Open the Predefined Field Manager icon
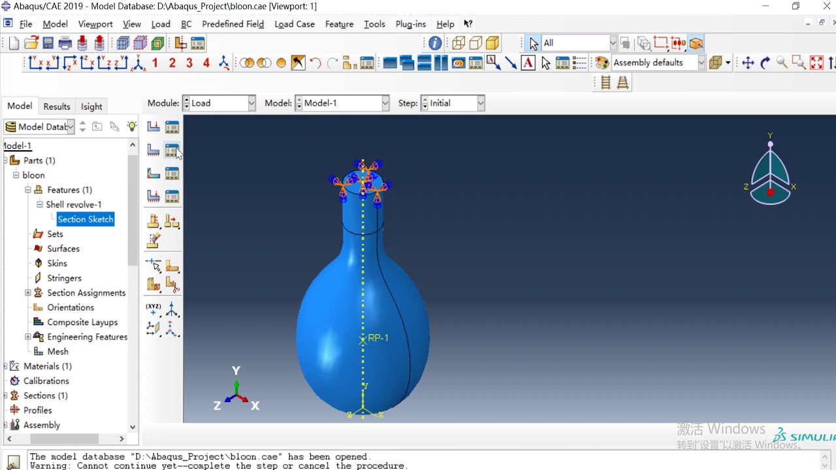 point(172,174)
